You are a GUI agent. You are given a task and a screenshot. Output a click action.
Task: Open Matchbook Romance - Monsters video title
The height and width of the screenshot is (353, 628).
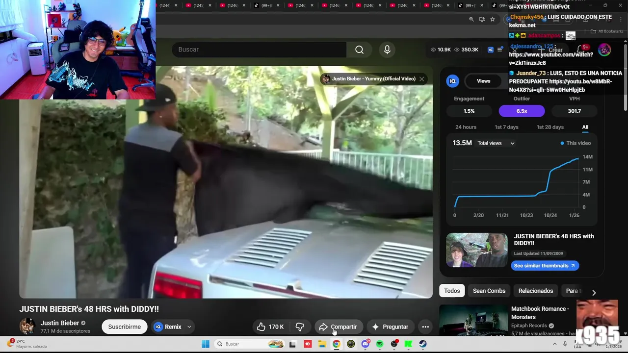(x=540, y=313)
